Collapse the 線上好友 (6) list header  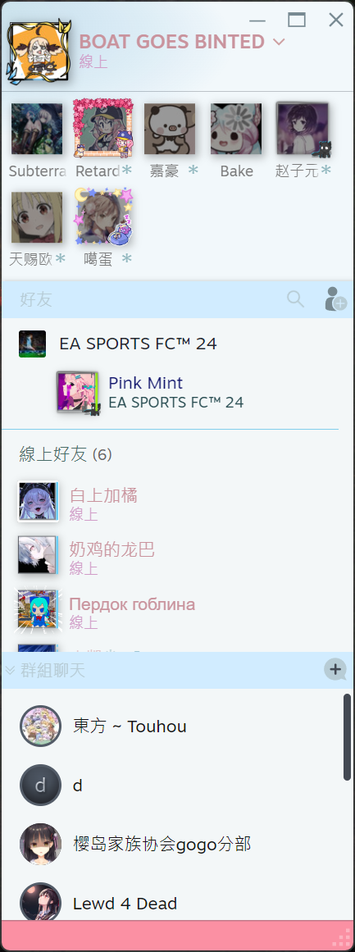pos(66,454)
